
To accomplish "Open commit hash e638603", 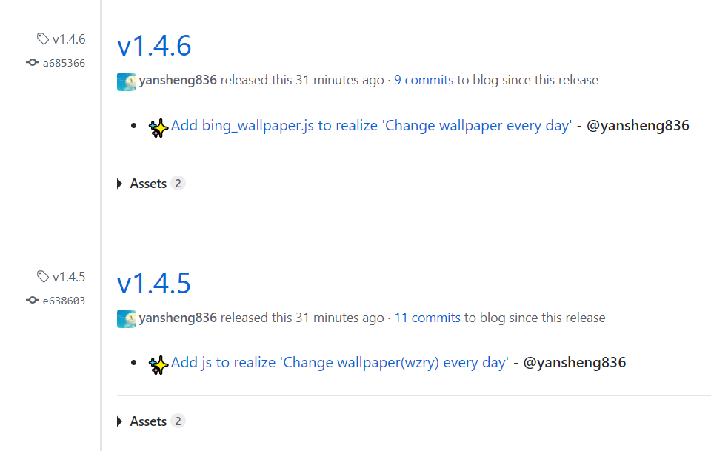I will pos(64,301).
